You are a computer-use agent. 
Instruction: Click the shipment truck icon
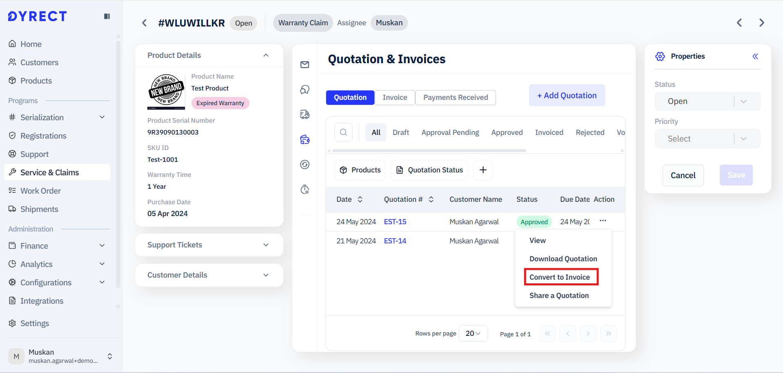pyautogui.click(x=305, y=115)
